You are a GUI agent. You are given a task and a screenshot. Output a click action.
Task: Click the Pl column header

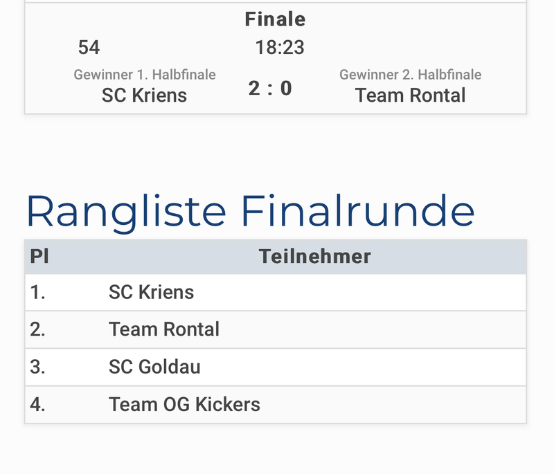click(39, 257)
